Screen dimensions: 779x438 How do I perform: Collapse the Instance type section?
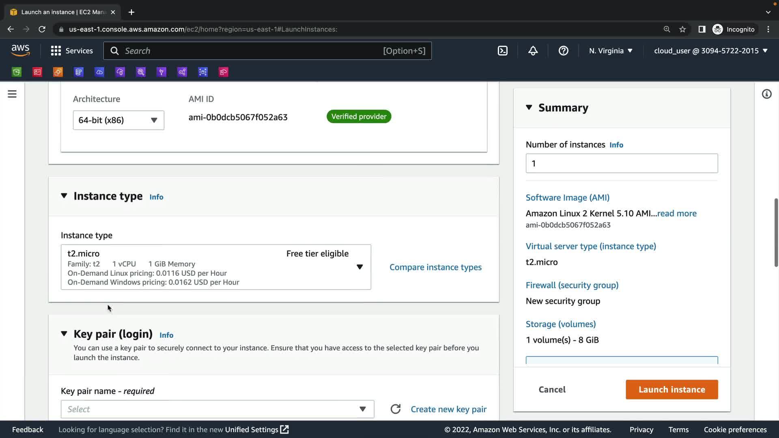coord(64,196)
